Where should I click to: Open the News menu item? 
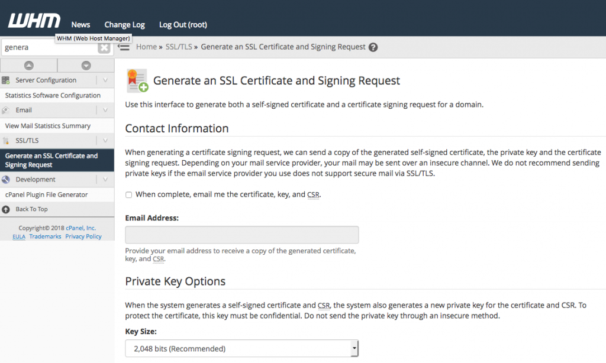[x=80, y=25]
